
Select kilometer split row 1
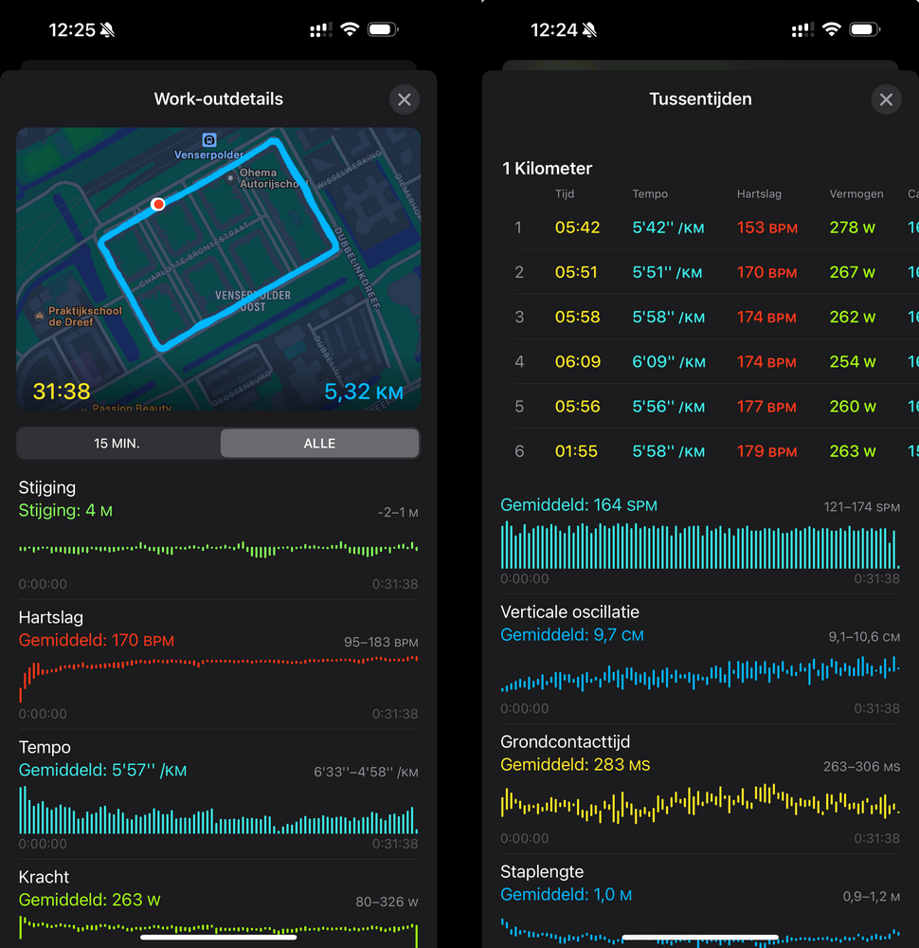click(701, 228)
